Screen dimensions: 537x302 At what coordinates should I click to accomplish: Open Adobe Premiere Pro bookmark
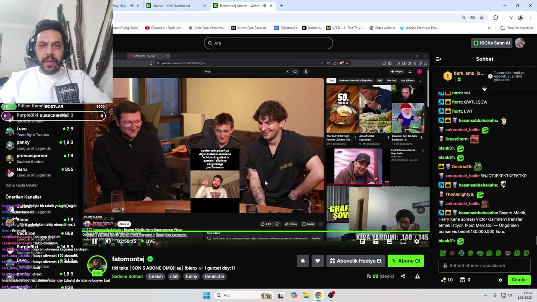[x=419, y=28]
